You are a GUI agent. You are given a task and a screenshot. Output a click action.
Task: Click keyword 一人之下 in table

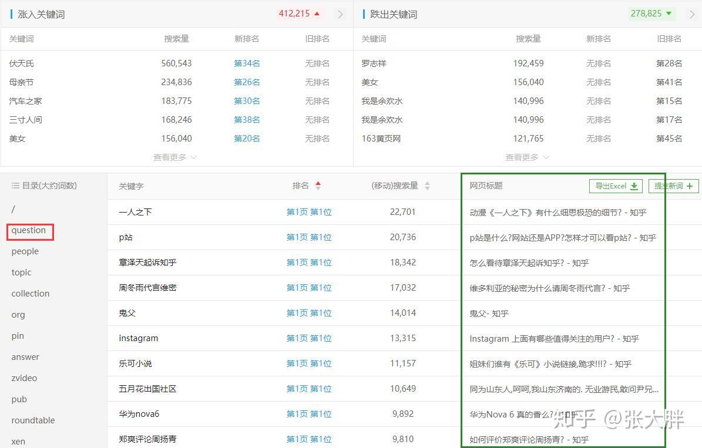click(x=135, y=212)
